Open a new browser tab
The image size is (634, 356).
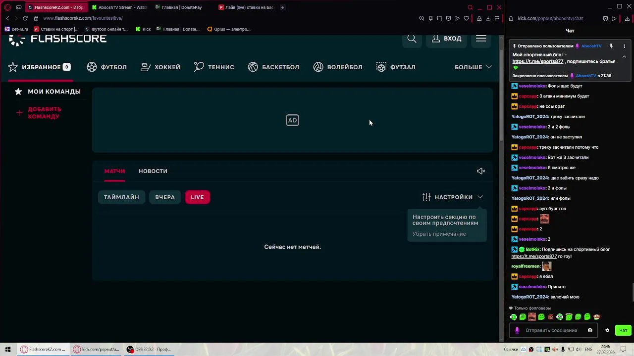283,7
